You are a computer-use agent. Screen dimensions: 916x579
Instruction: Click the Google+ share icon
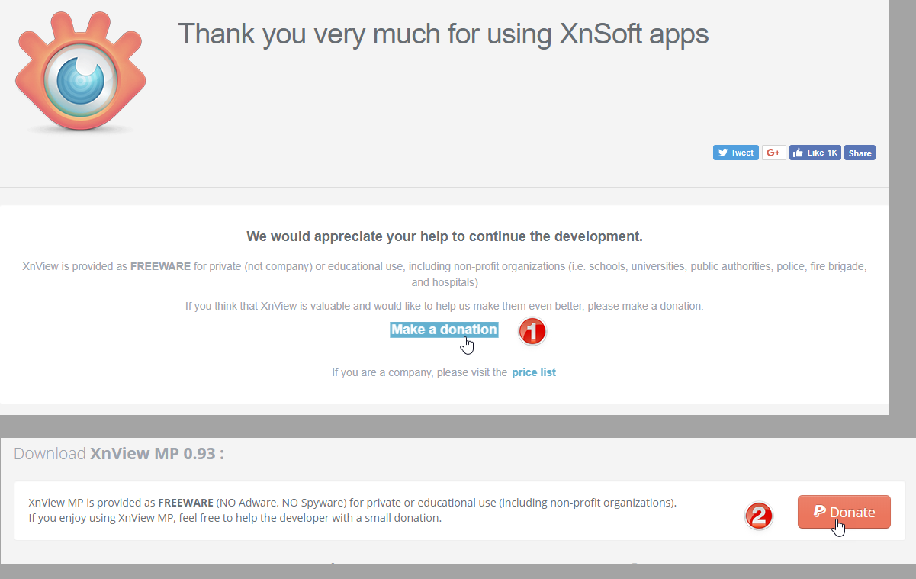773,153
